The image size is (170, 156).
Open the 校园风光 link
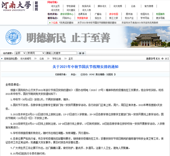click(145, 14)
